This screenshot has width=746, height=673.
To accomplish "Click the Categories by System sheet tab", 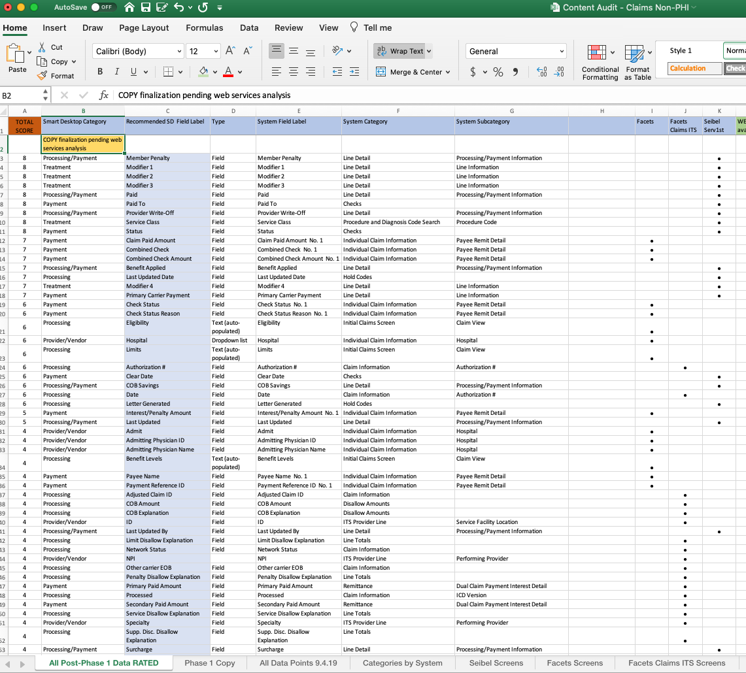I will tap(403, 663).
